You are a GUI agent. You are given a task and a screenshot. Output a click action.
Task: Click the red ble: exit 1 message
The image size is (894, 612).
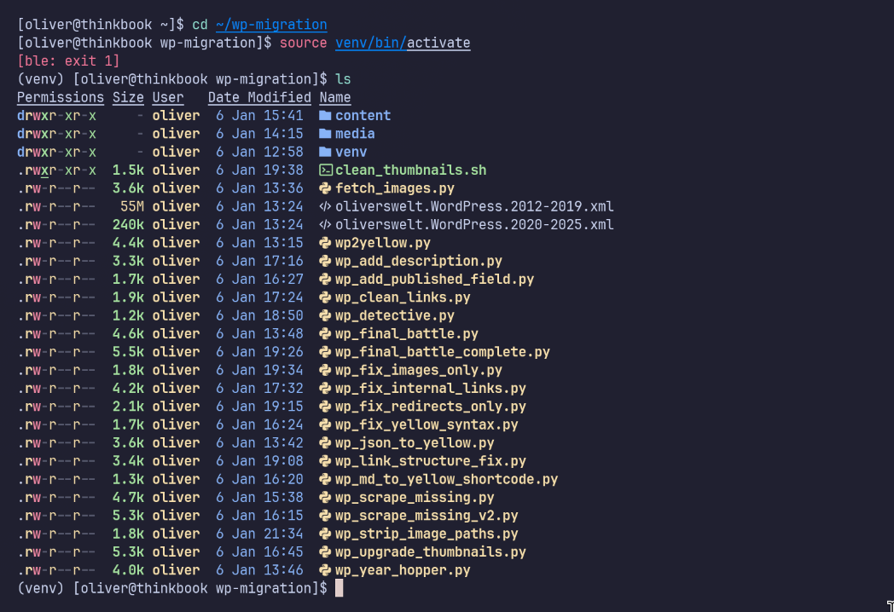[68, 61]
